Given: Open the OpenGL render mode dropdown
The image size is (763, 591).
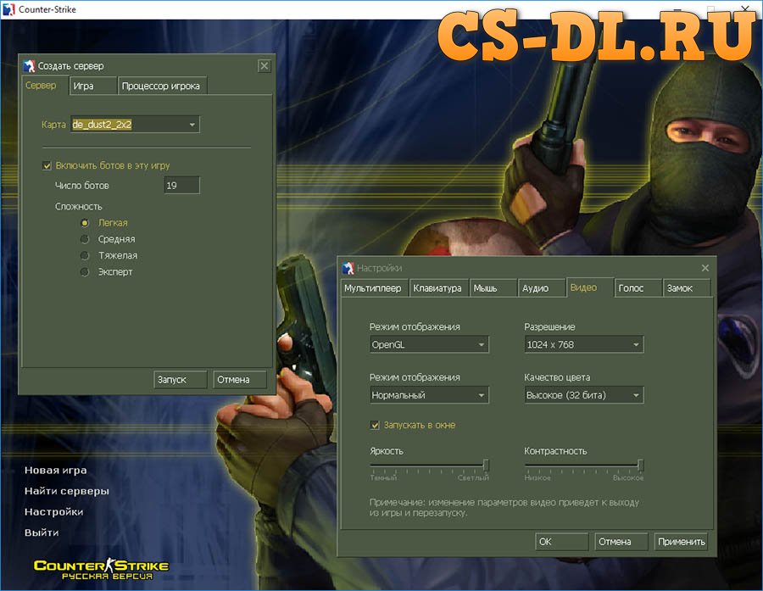Looking at the screenshot, I should tap(429, 344).
